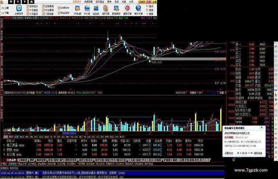Select the 日 daily period in right sidebar
Viewport: 278px width, 179px height.
coord(276,143)
